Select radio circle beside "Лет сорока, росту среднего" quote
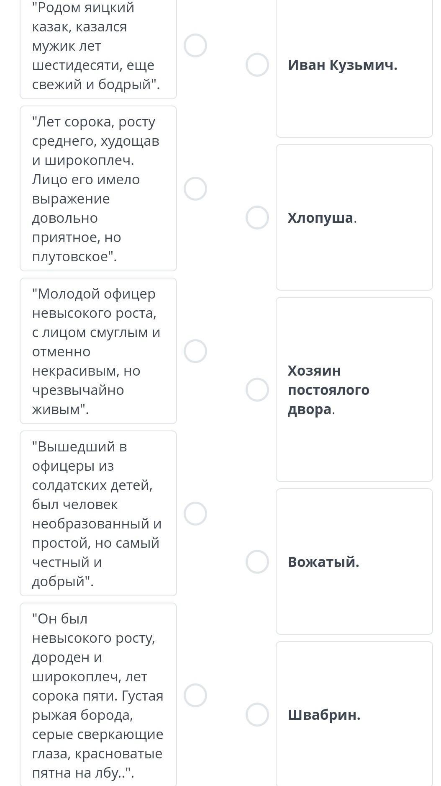The width and height of the screenshot is (441, 786). point(195,188)
